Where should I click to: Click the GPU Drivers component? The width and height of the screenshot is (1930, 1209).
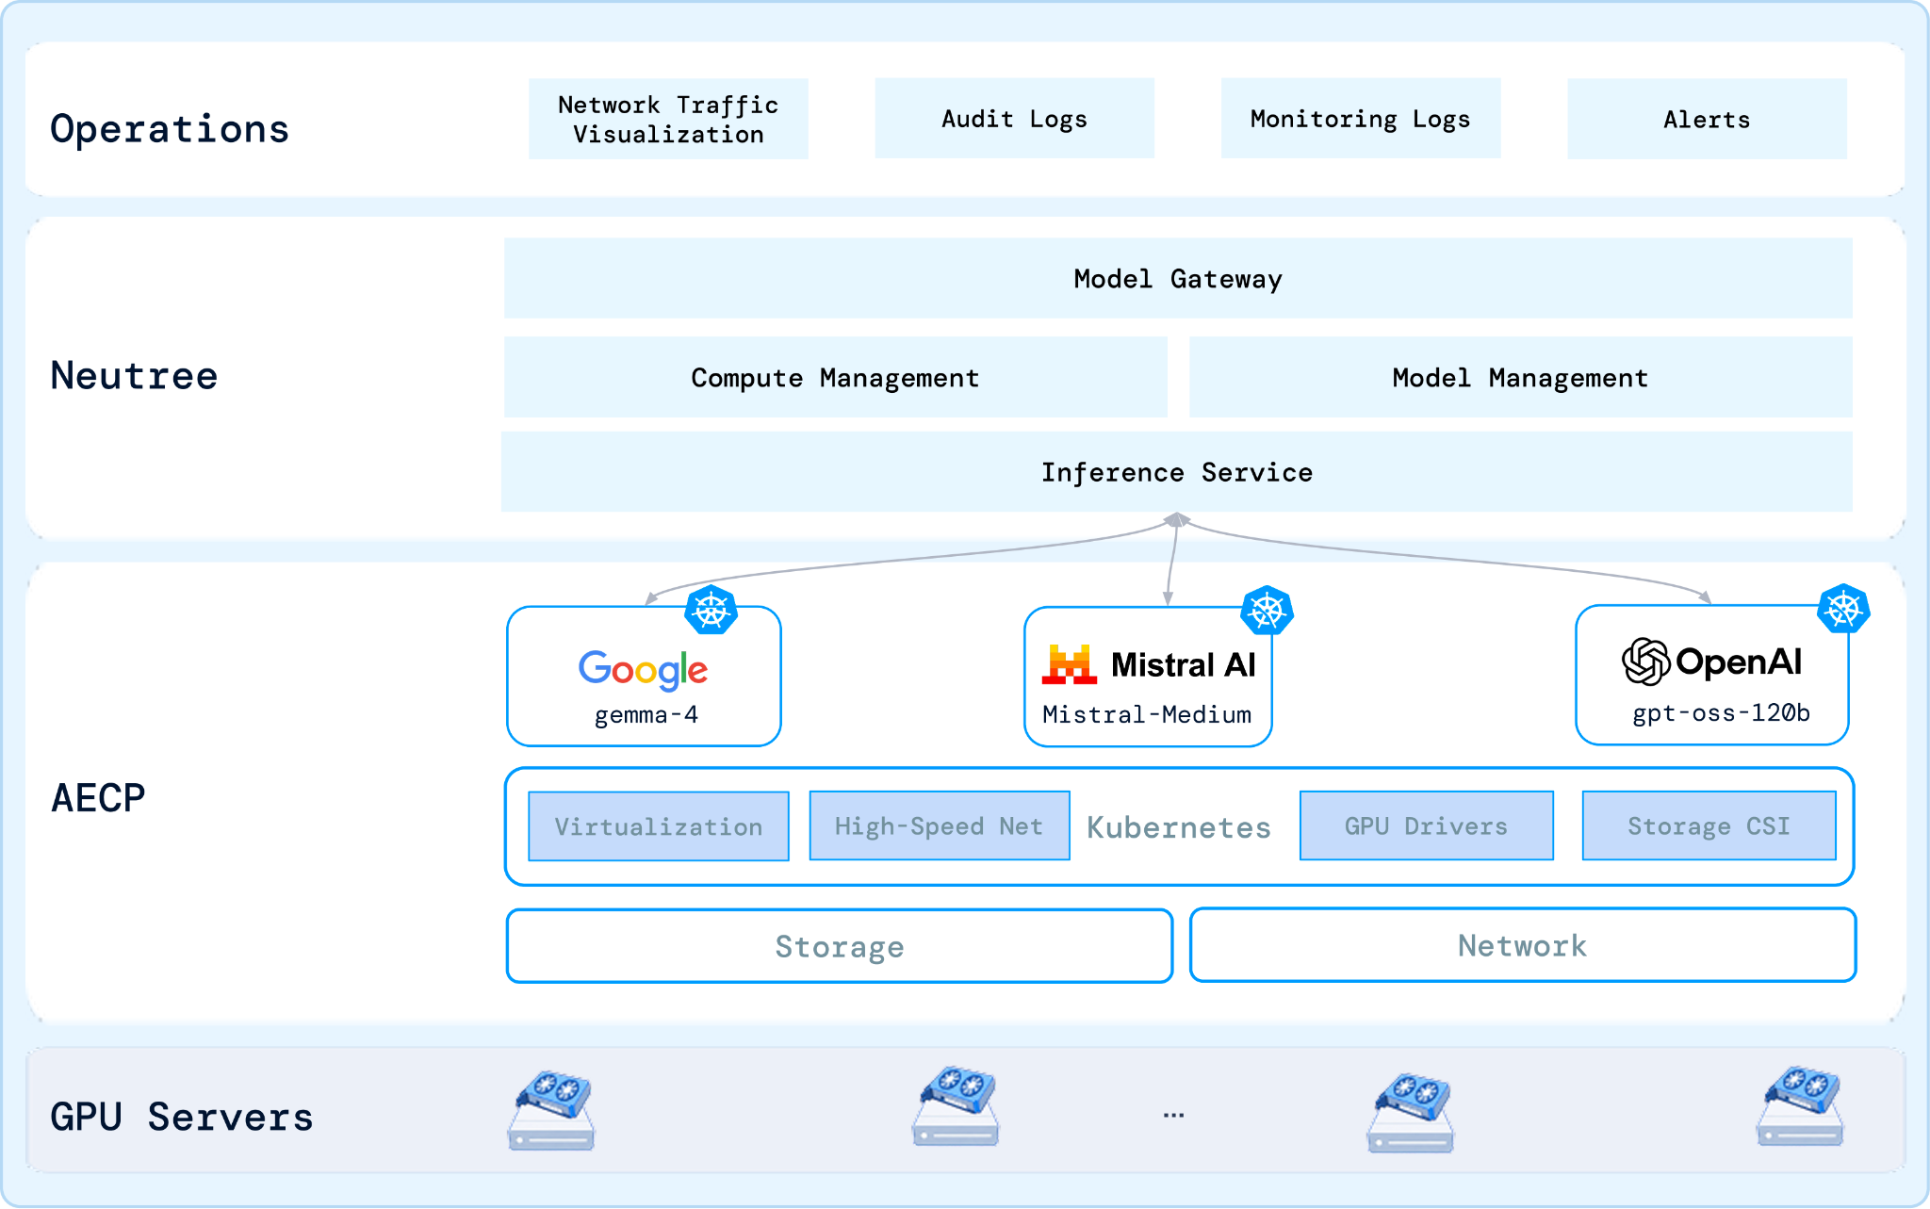[x=1427, y=825]
